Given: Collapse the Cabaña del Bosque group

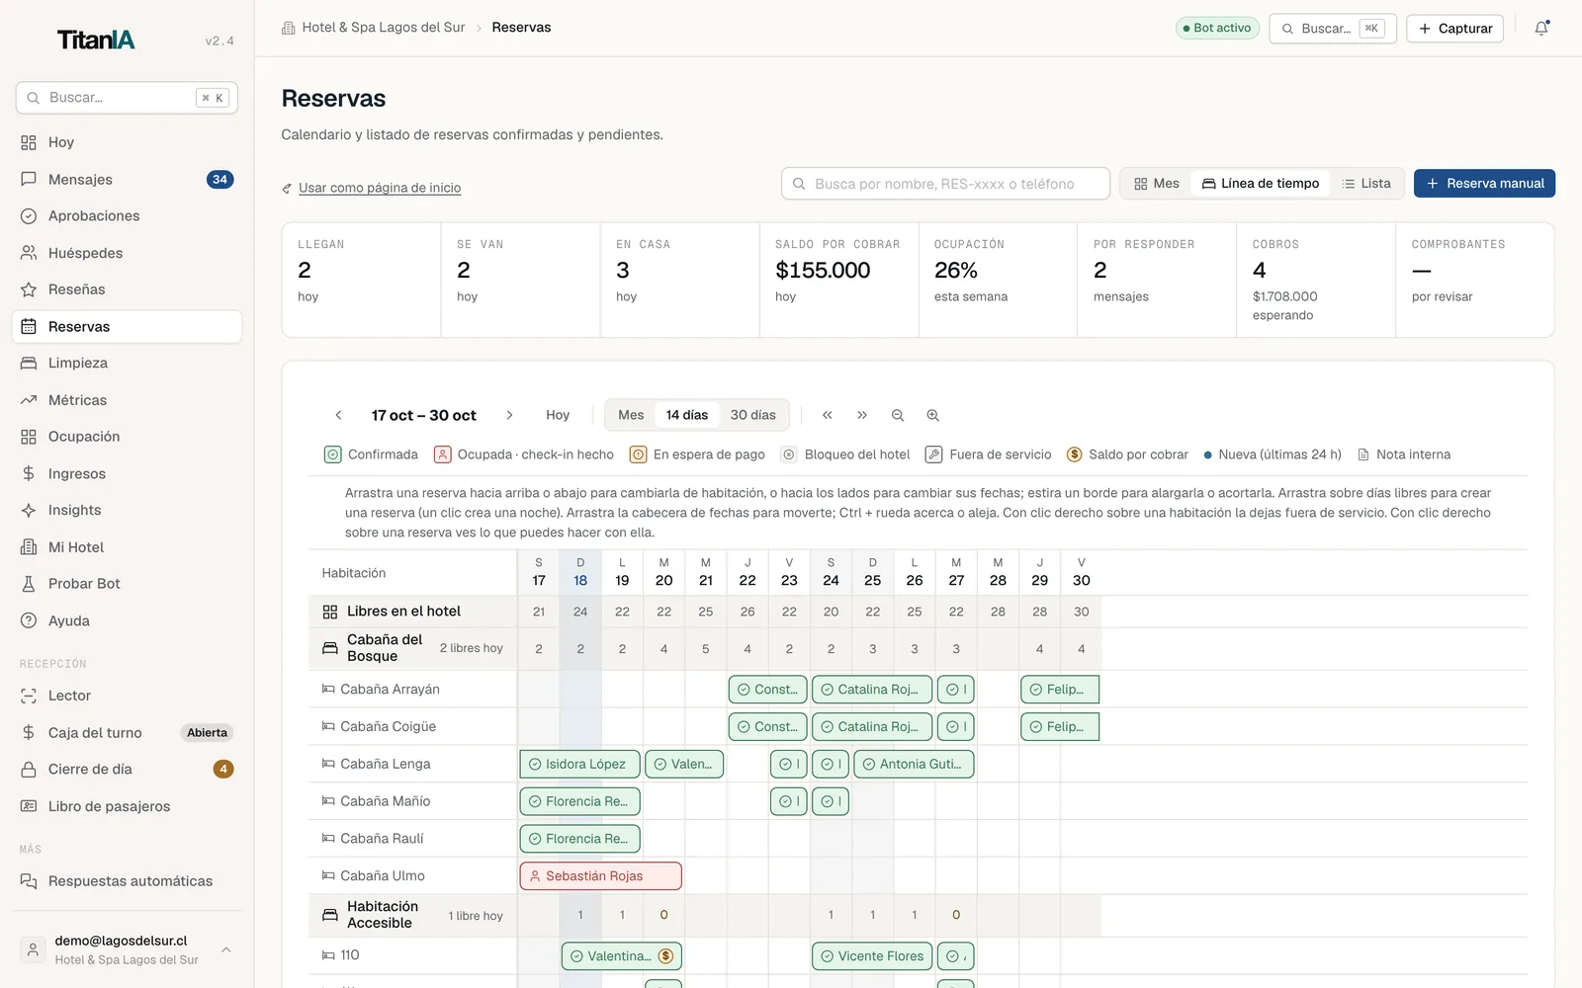Looking at the screenshot, I should pyautogui.click(x=412, y=648).
